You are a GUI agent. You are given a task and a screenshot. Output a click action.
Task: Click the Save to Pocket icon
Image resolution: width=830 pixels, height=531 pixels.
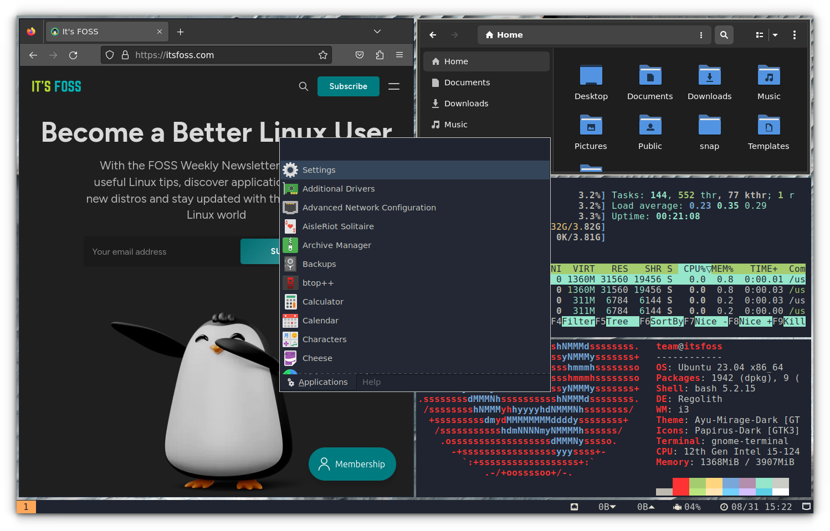pos(360,55)
